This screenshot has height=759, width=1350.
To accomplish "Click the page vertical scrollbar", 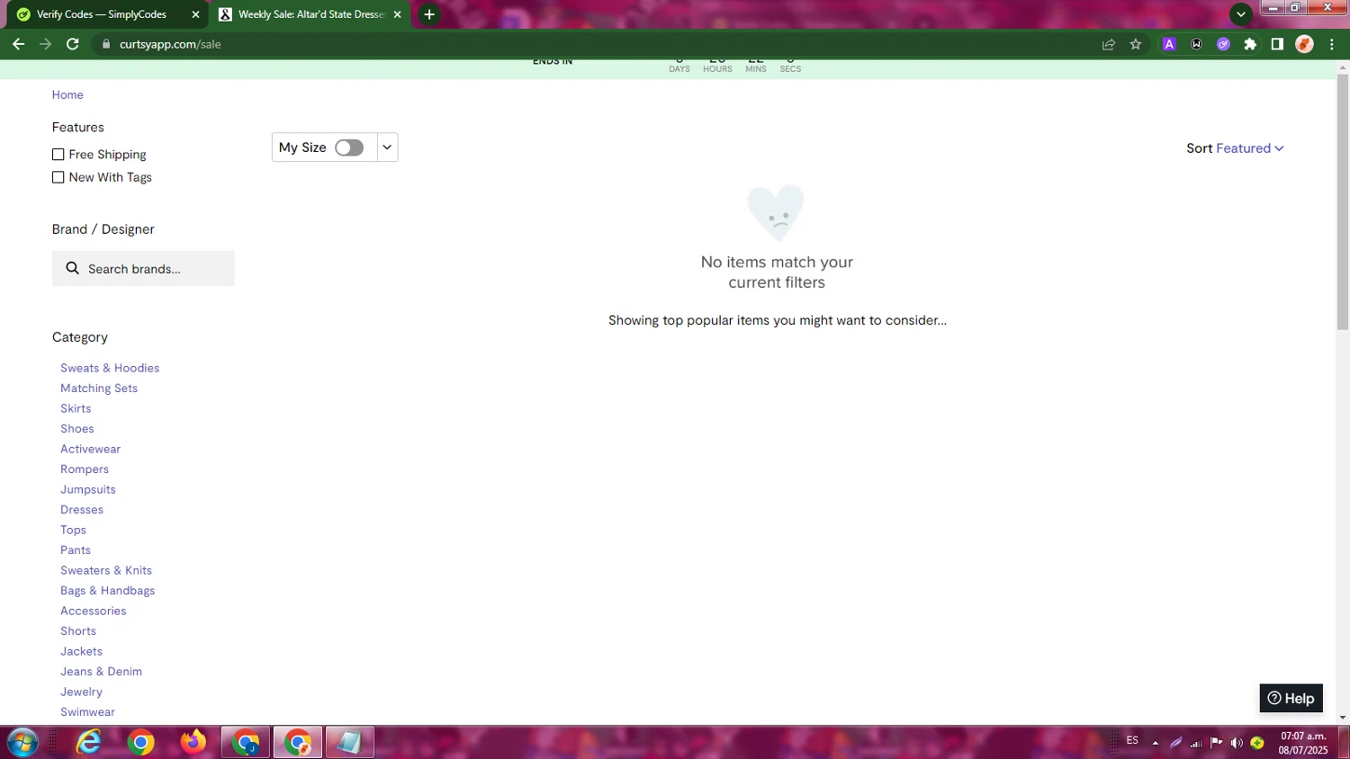I will point(1343,202).
